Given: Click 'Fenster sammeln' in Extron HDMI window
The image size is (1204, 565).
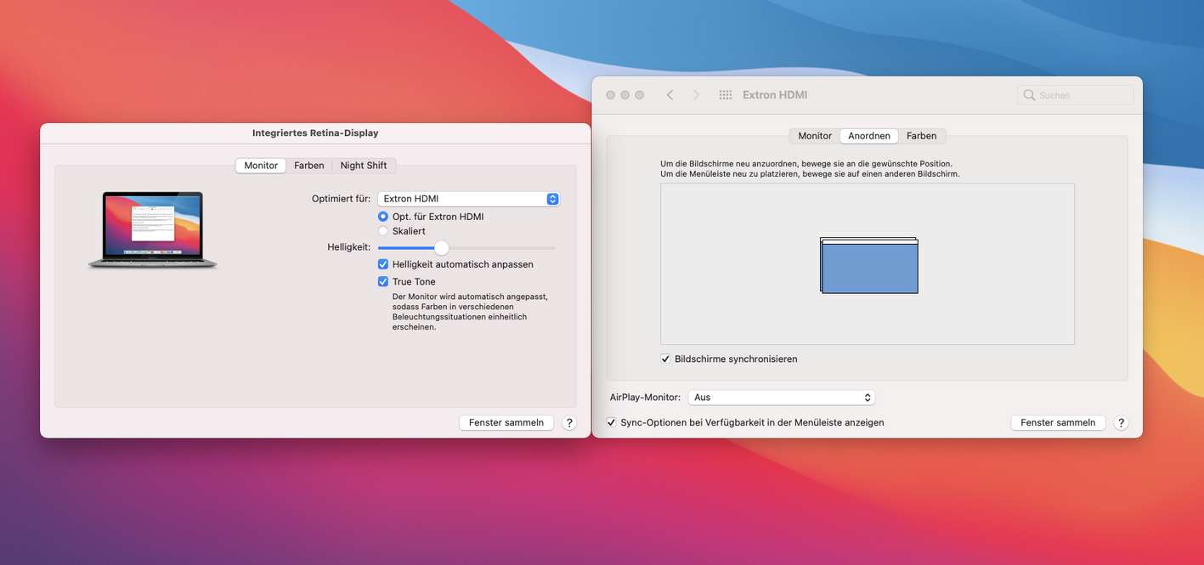Looking at the screenshot, I should (x=1058, y=422).
